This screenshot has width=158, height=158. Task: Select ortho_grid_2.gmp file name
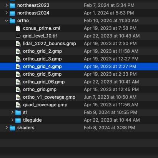point(42,51)
